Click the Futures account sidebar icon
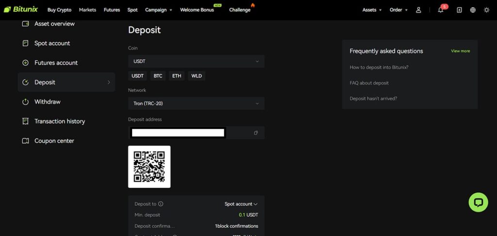497x236 pixels. 25,63
